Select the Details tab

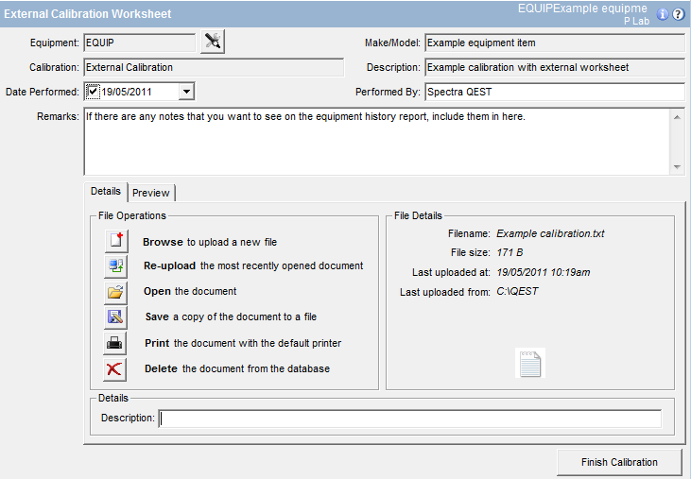click(106, 192)
